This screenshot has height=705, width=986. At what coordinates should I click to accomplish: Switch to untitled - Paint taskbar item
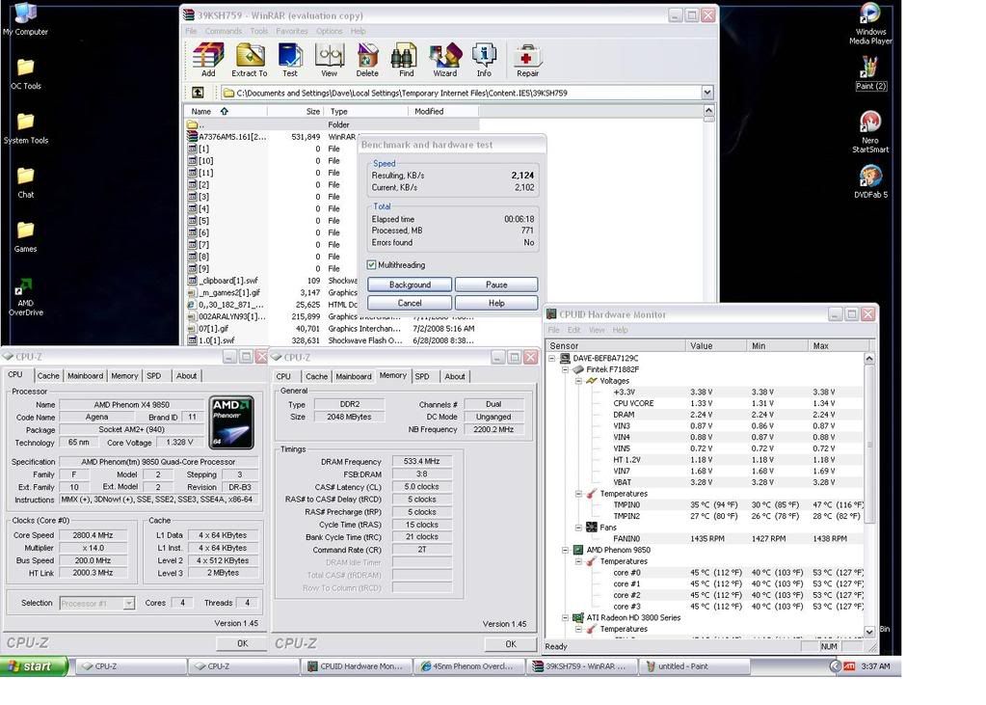click(692, 666)
